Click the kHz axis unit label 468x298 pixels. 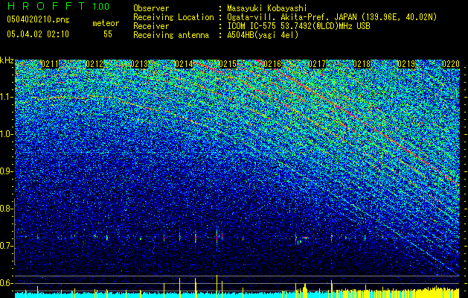(x=7, y=60)
